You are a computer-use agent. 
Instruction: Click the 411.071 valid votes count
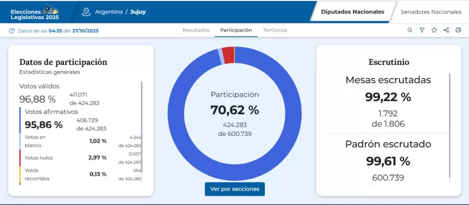point(78,95)
